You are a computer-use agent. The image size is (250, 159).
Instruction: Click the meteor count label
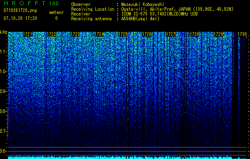pos(56,12)
